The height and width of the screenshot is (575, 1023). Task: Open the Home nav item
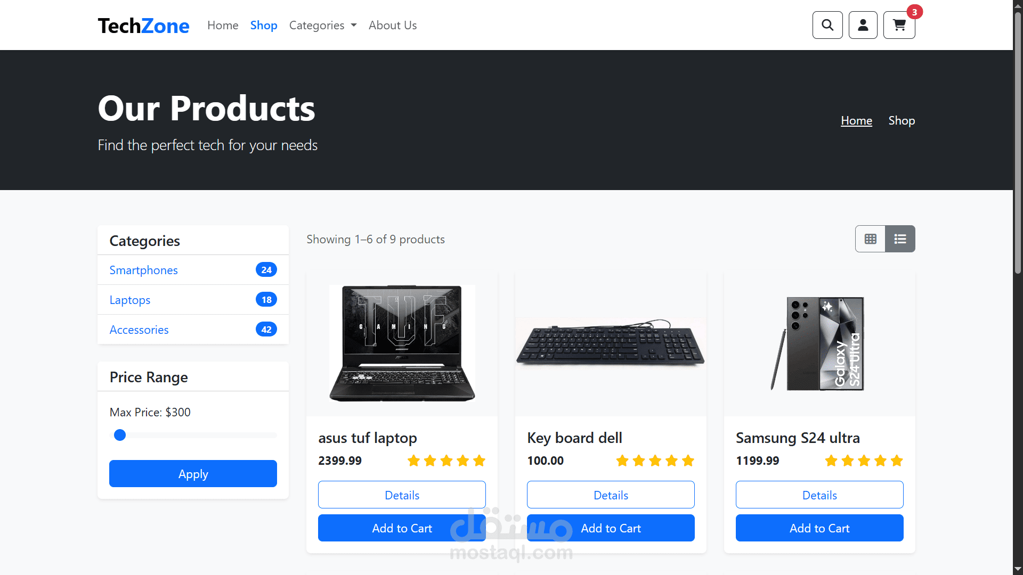pyautogui.click(x=223, y=26)
